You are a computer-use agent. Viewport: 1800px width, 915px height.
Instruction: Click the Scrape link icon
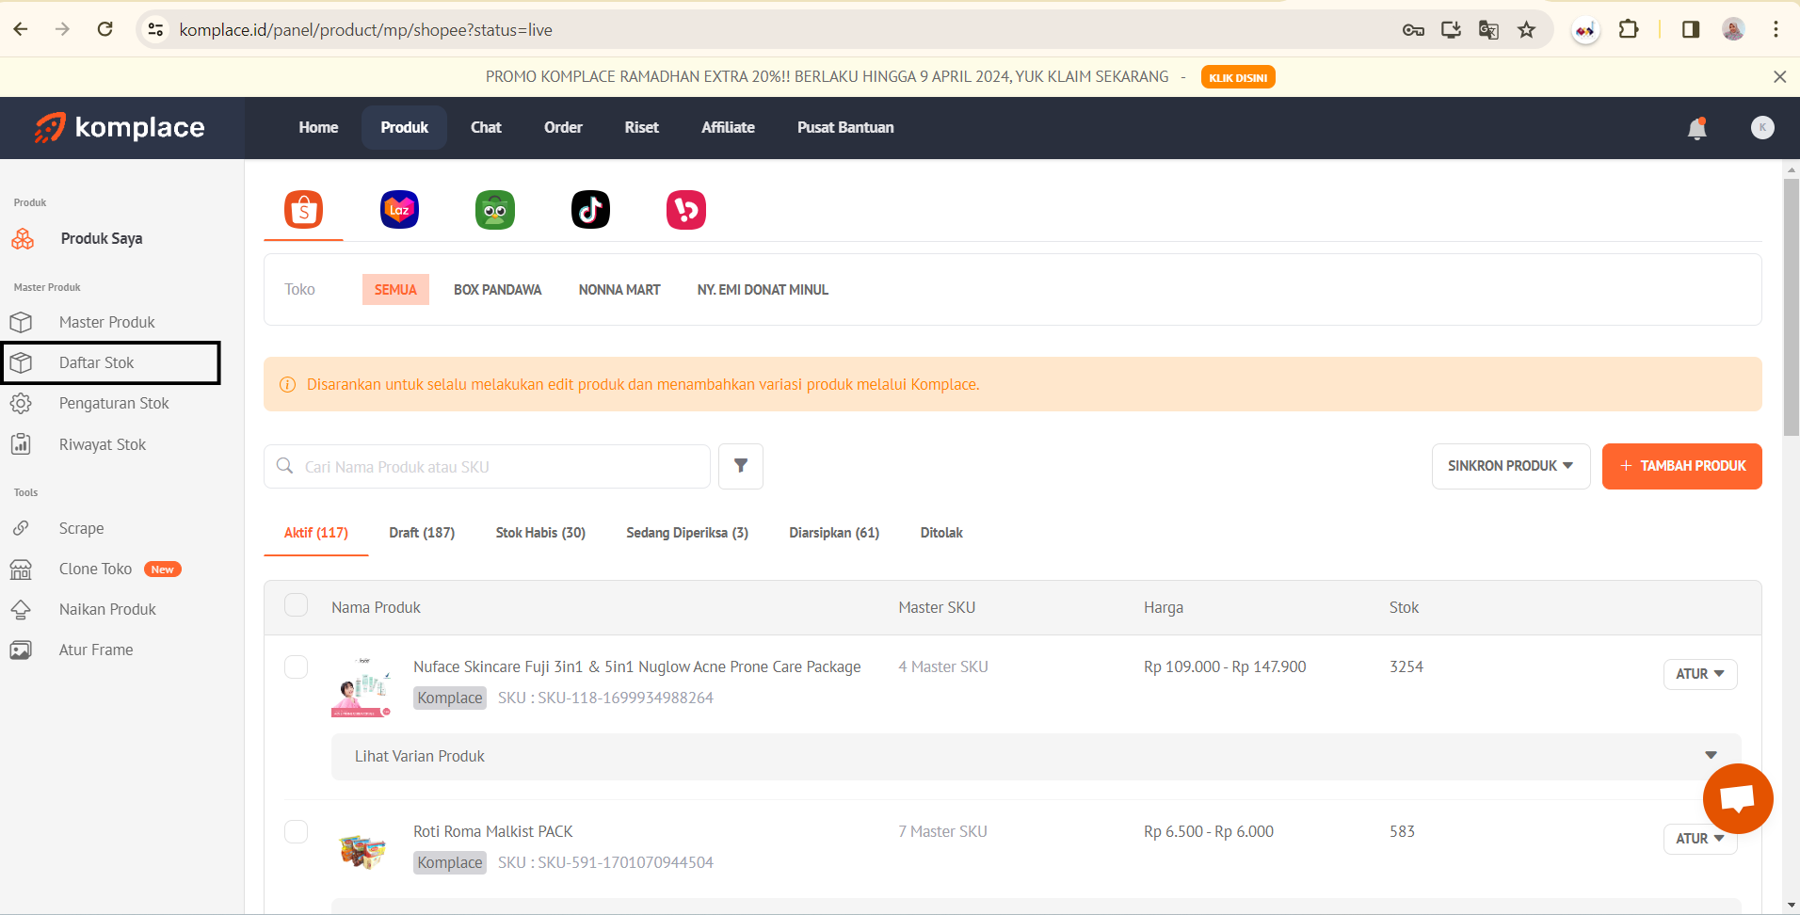(x=21, y=528)
